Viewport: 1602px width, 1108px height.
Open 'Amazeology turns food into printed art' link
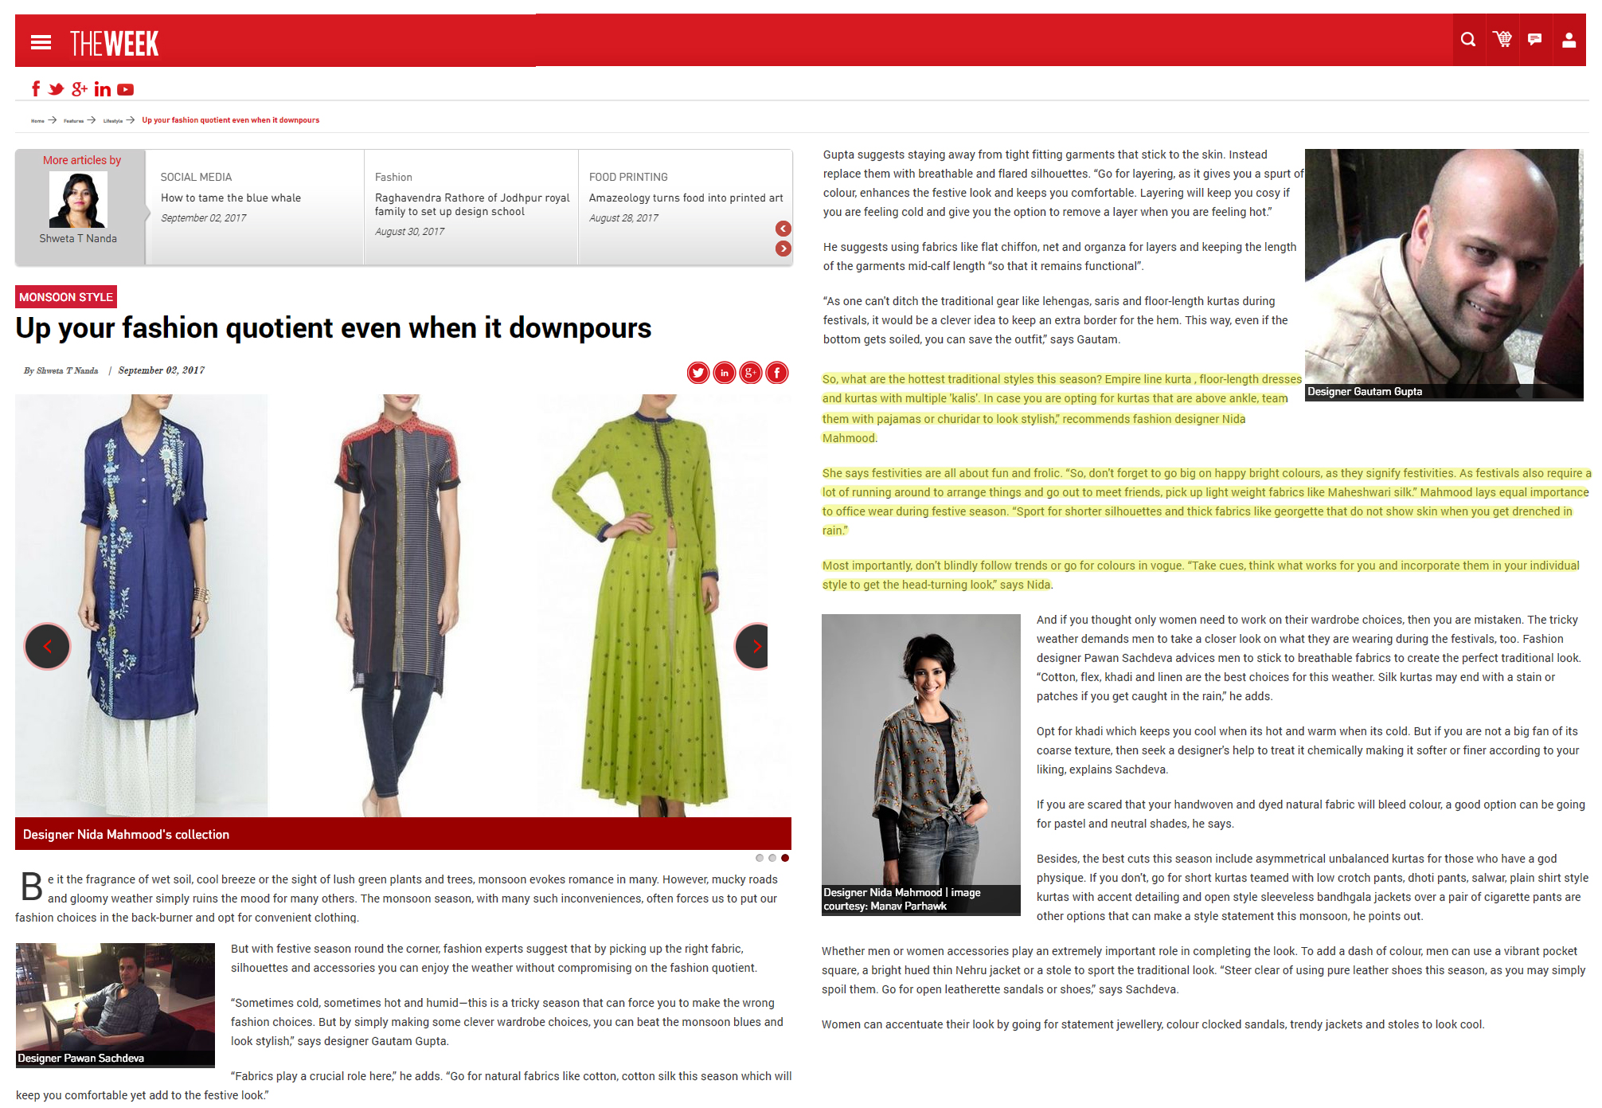[x=686, y=198]
